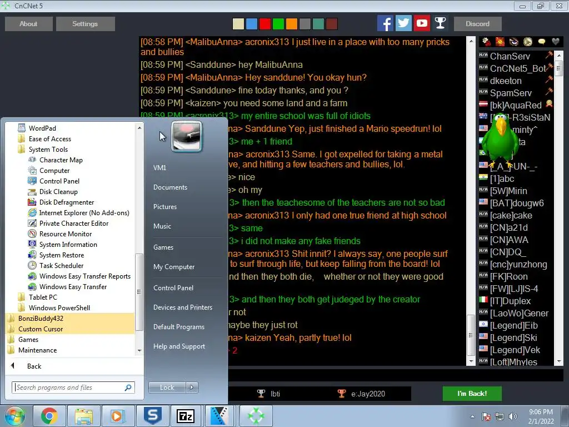Screen dimensions: 569x427
Task: Open Help and Support entry
Action: pos(179,346)
